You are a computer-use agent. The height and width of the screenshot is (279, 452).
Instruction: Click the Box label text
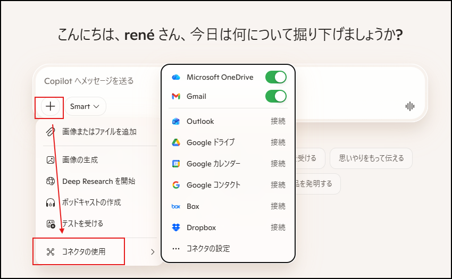(x=193, y=206)
